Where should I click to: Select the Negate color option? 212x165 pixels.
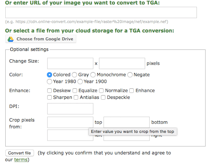click(130, 75)
